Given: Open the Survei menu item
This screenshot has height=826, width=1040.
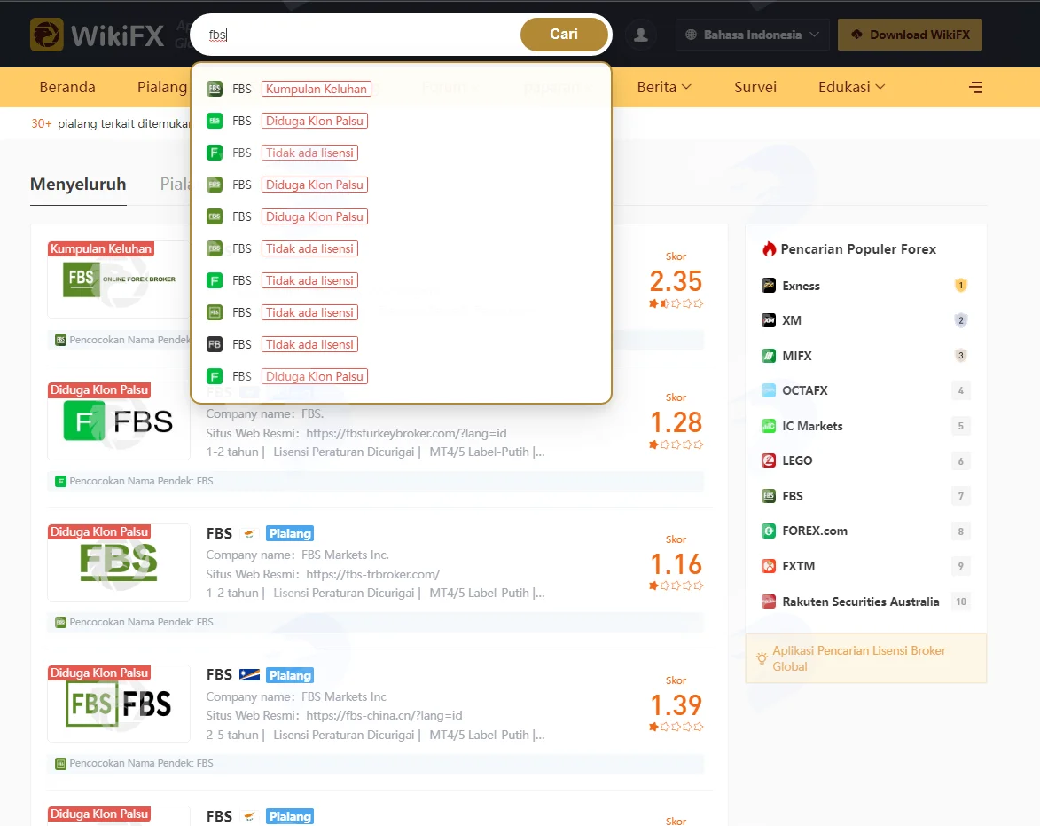Looking at the screenshot, I should (x=755, y=87).
